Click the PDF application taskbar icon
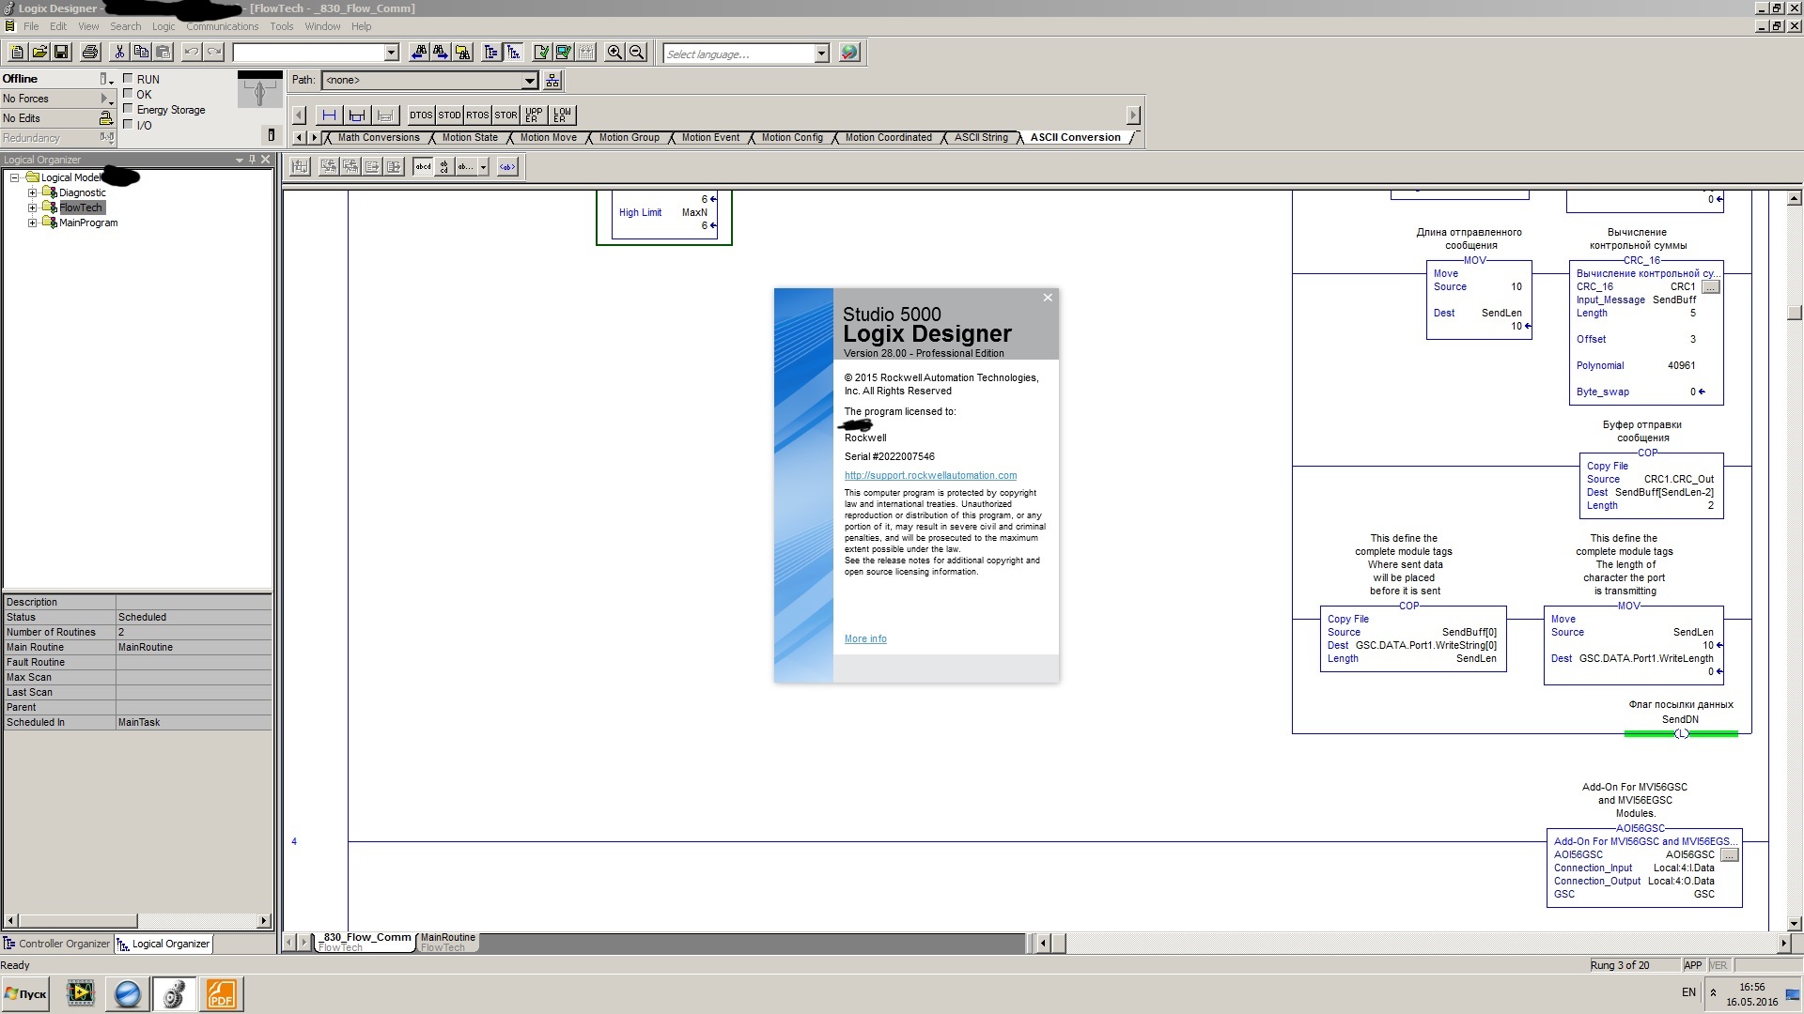 [221, 993]
